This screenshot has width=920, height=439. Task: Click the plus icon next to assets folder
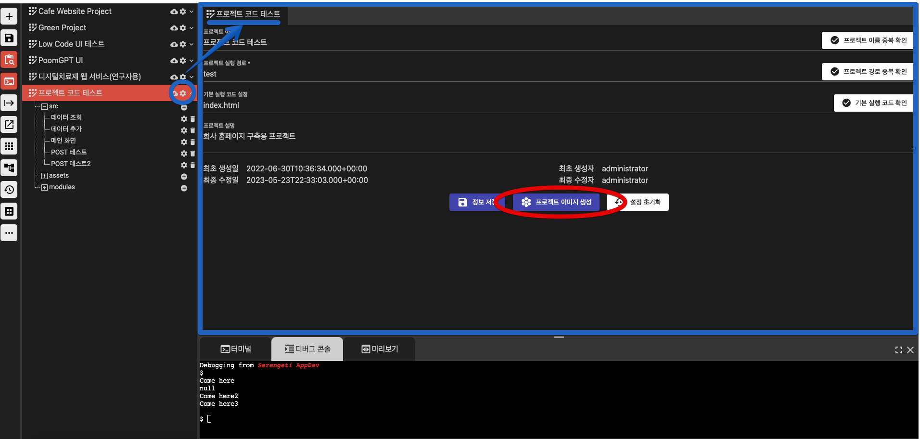coord(184,177)
